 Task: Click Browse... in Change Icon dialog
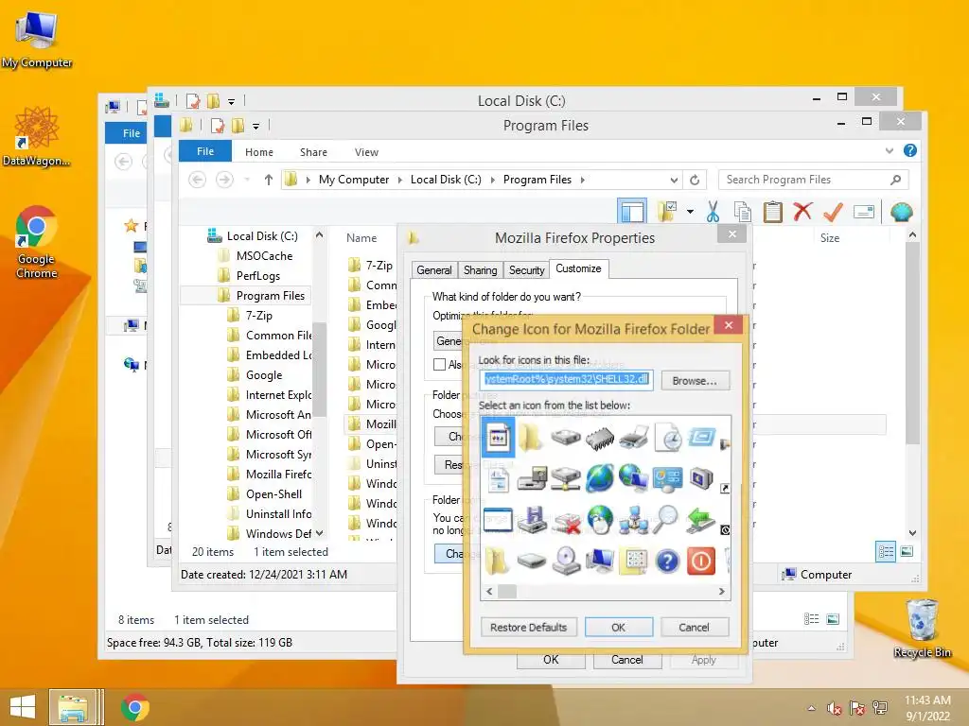[x=695, y=380]
